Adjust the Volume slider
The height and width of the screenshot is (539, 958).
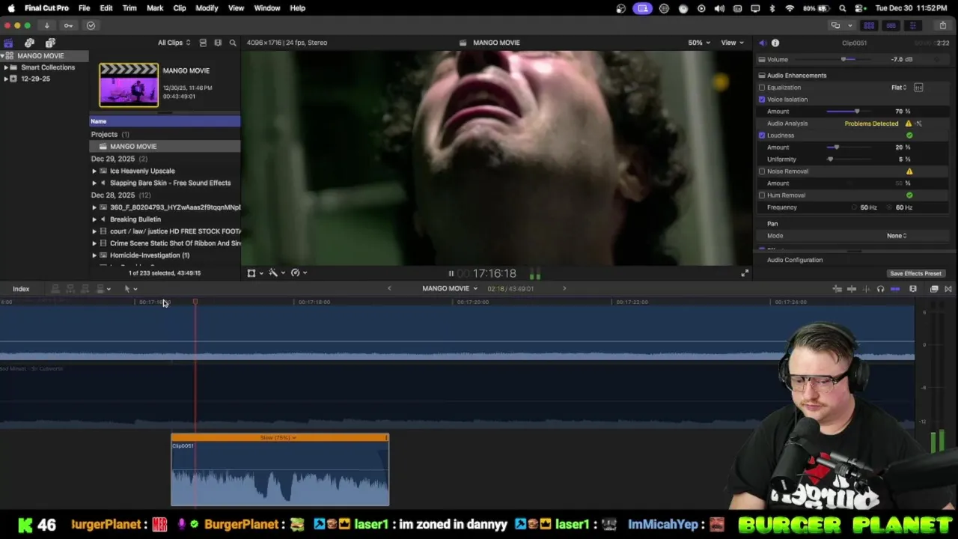(843, 60)
